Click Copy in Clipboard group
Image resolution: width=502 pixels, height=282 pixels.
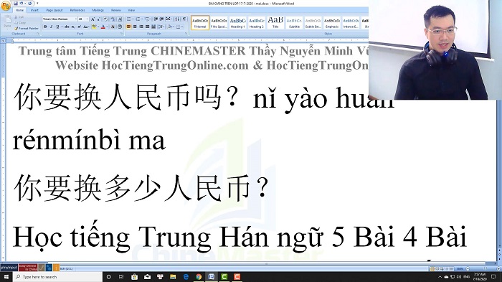click(x=20, y=23)
